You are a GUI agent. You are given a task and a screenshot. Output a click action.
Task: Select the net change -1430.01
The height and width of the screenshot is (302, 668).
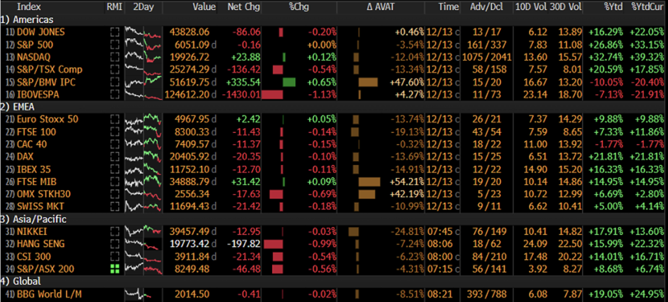[241, 94]
